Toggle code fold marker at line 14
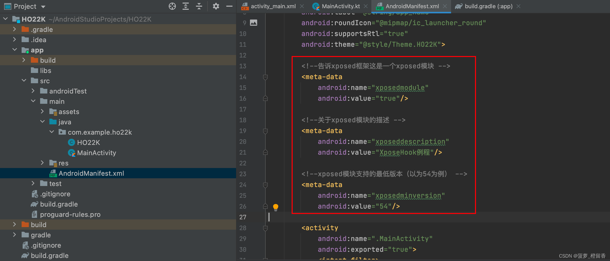 pos(265,77)
